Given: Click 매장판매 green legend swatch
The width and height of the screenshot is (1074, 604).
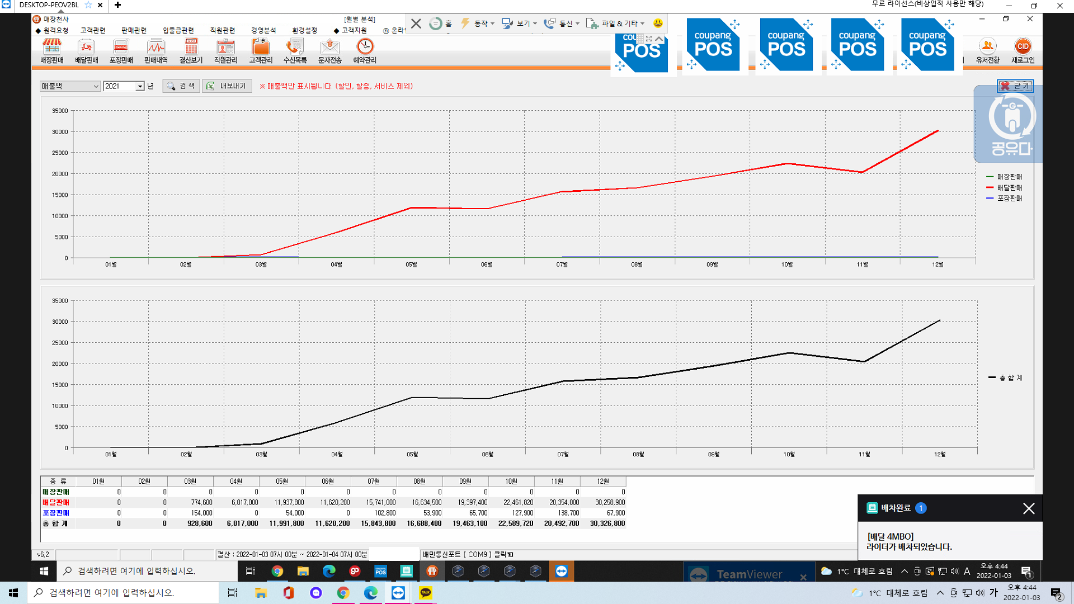Looking at the screenshot, I should [990, 177].
